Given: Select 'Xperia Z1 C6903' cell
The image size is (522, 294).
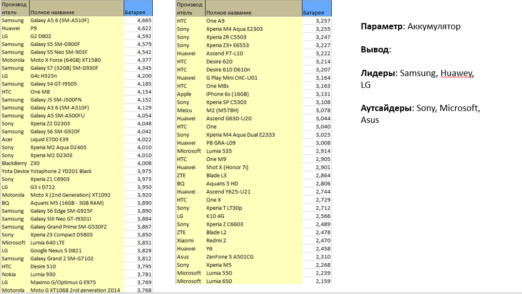Looking at the screenshot, I should pyautogui.click(x=77, y=179).
